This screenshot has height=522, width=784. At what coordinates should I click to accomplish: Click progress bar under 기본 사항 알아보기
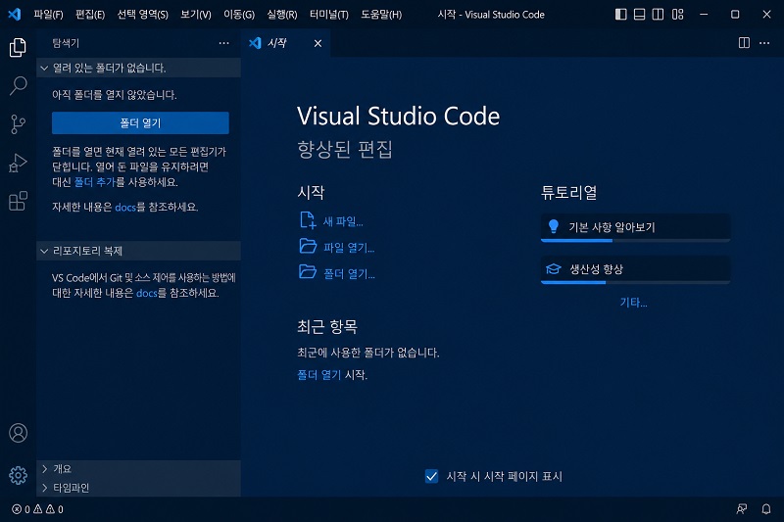tap(635, 241)
